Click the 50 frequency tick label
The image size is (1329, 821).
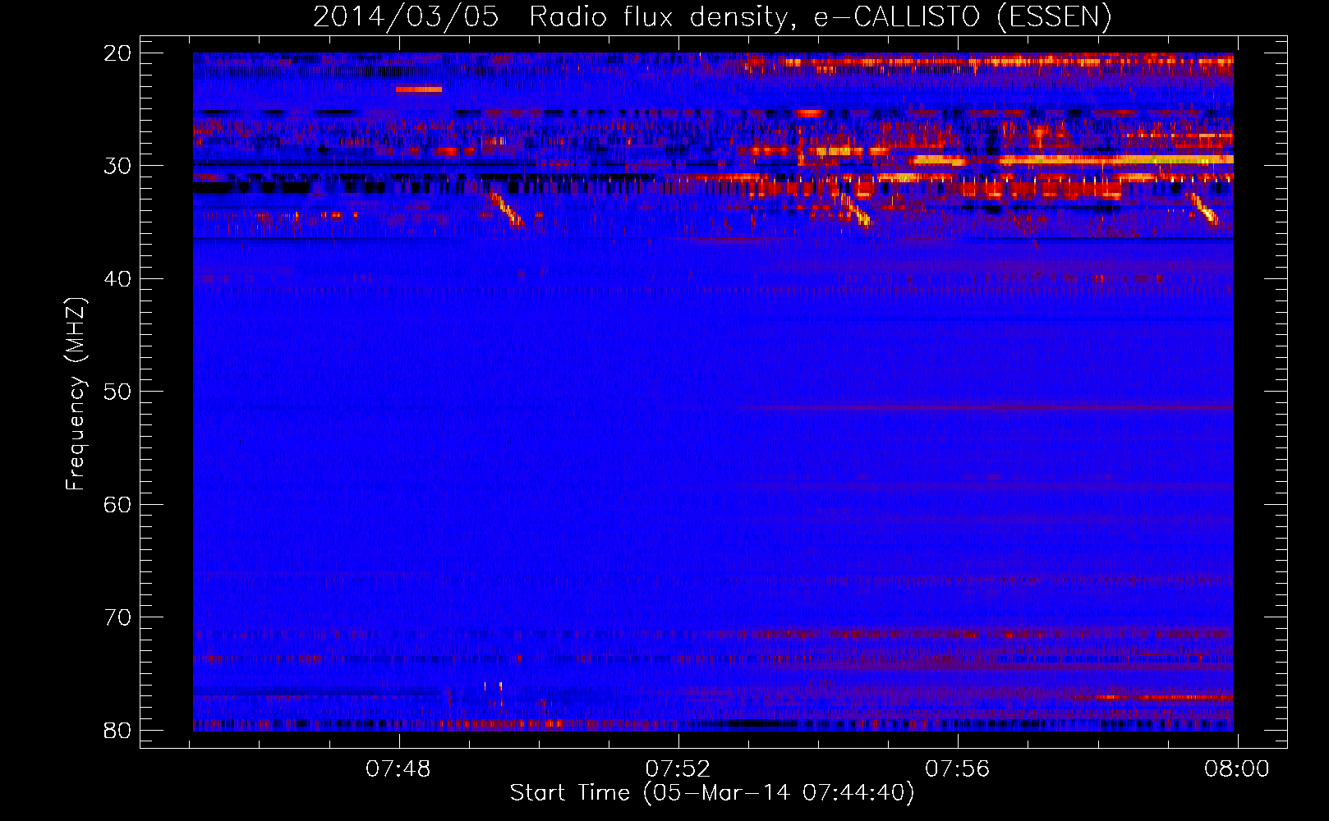tap(118, 392)
